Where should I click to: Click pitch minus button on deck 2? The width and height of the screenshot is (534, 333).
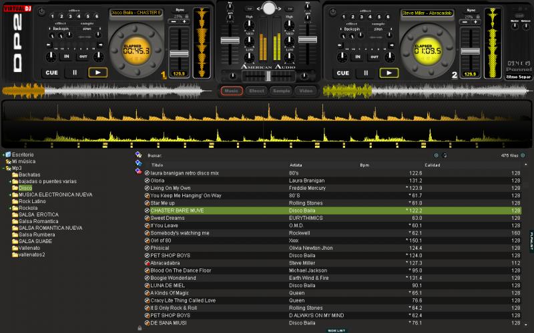[x=465, y=22]
